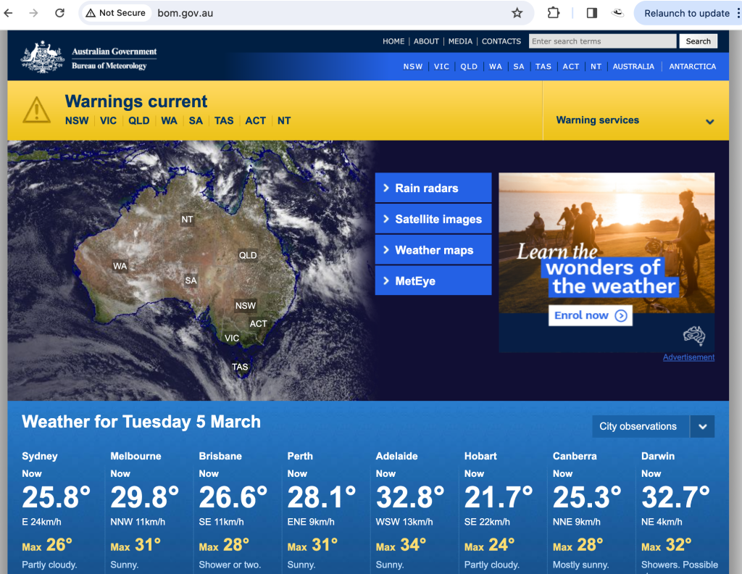Toggle the browser side panel icon
This screenshot has width=742, height=574.
point(591,13)
